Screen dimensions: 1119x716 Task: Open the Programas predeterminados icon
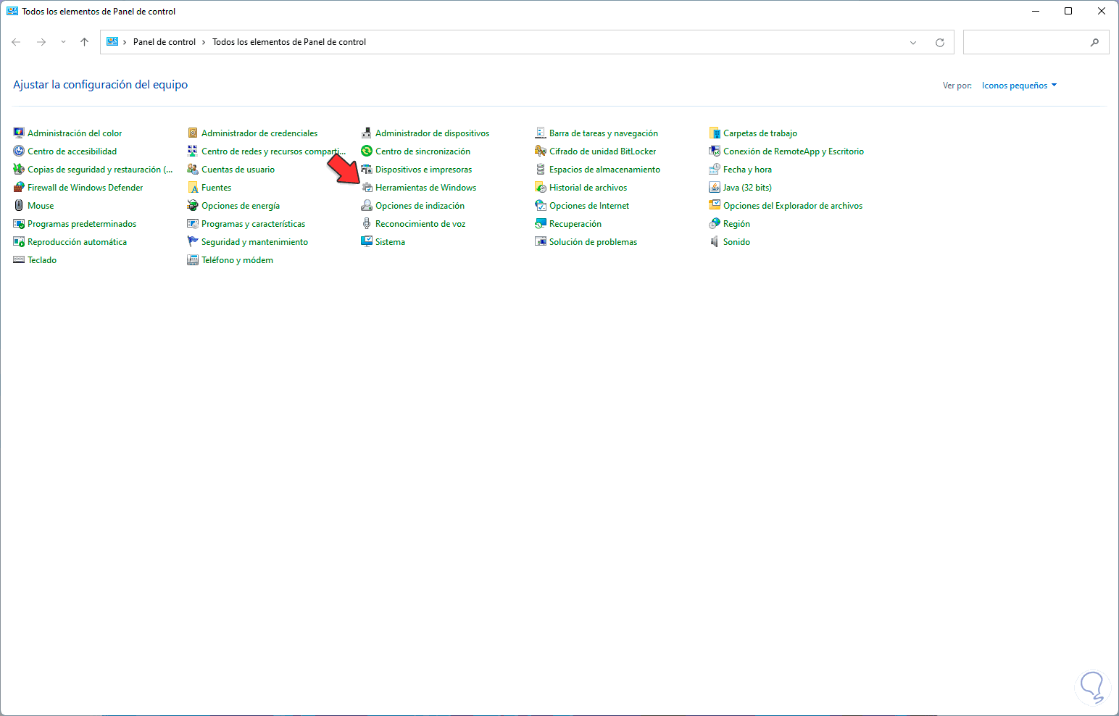click(x=19, y=223)
